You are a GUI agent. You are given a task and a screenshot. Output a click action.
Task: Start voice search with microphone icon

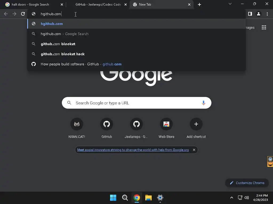click(x=203, y=103)
